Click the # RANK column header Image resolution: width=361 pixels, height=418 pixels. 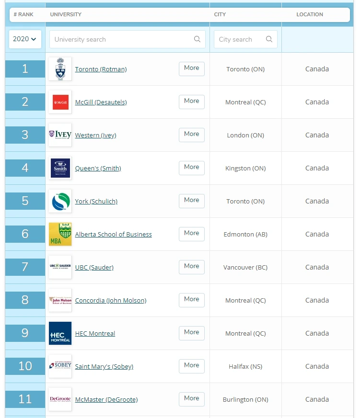[24, 15]
